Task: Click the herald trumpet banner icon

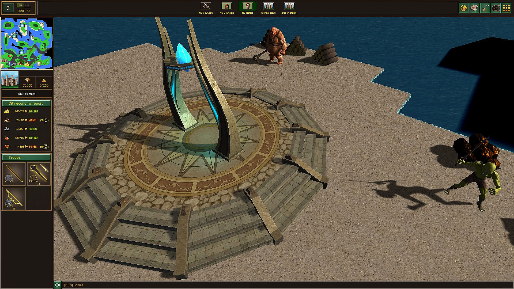Action: (x=485, y=8)
